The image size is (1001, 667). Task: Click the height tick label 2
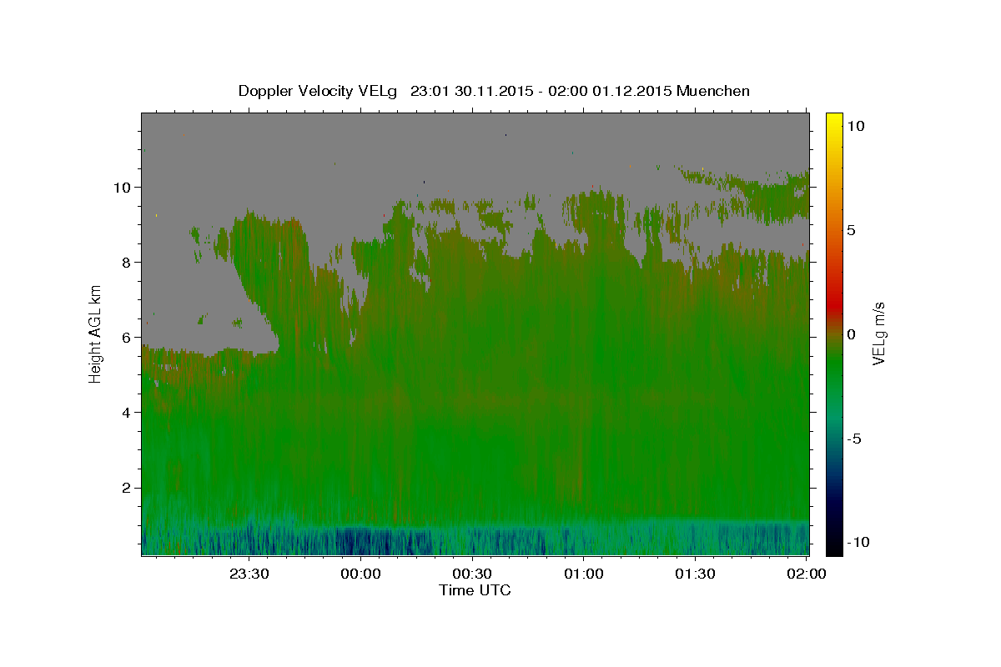tap(125, 488)
